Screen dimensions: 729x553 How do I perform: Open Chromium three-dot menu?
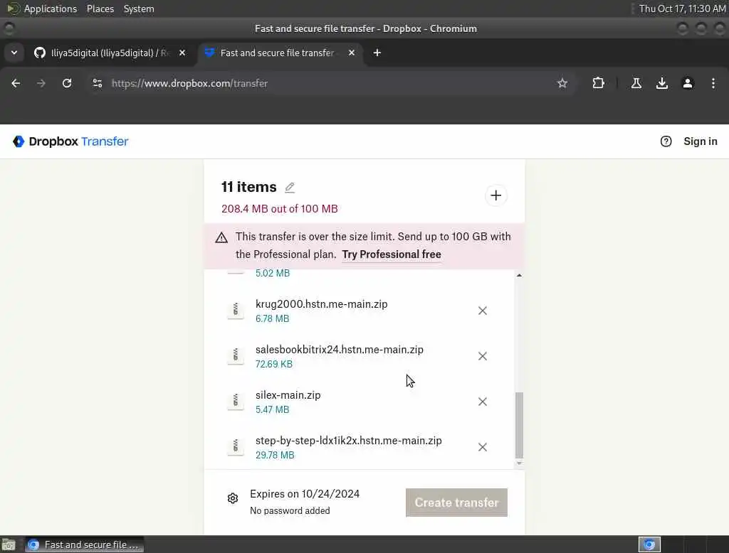[713, 83]
